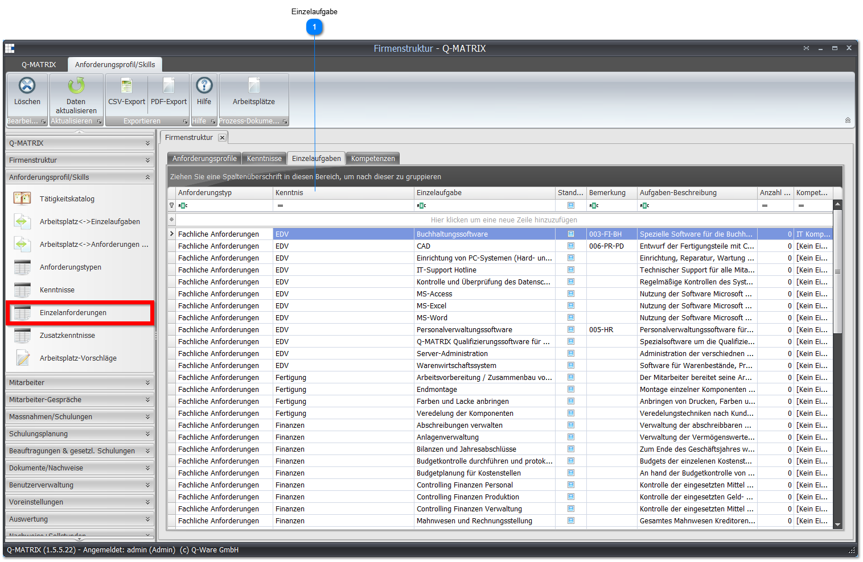
Task: Click the PDF-Export icon
Action: click(x=169, y=86)
